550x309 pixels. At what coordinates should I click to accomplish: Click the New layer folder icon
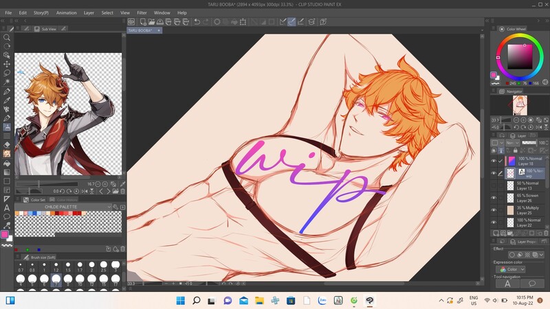pos(511,233)
